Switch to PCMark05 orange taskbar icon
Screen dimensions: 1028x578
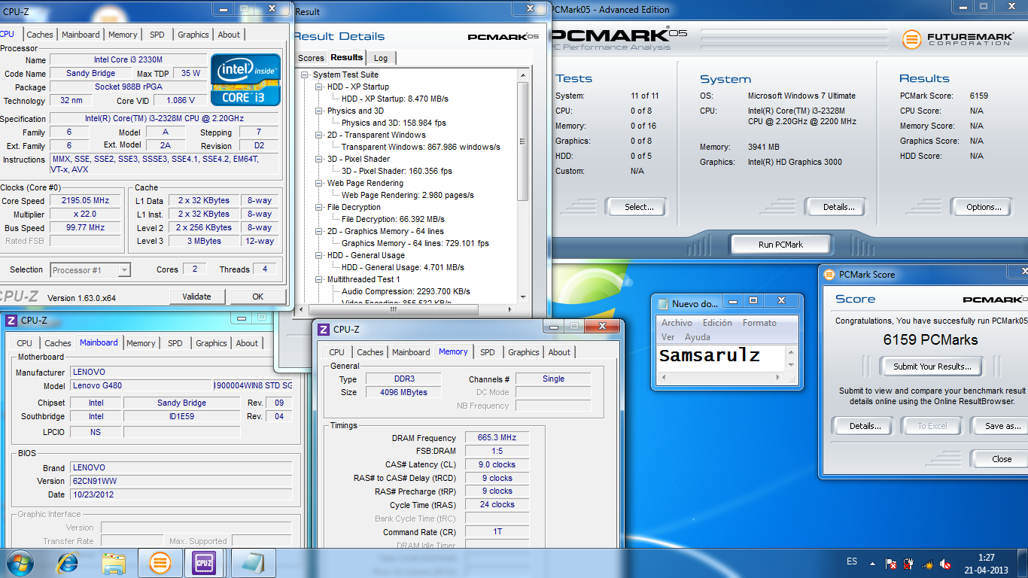(160, 562)
